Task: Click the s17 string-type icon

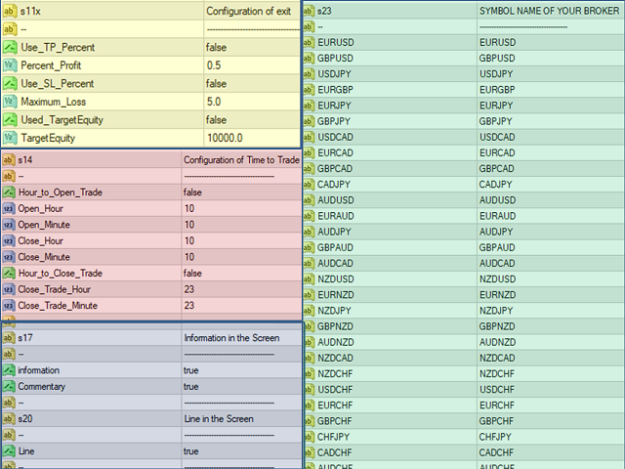Action: pyautogui.click(x=9, y=338)
